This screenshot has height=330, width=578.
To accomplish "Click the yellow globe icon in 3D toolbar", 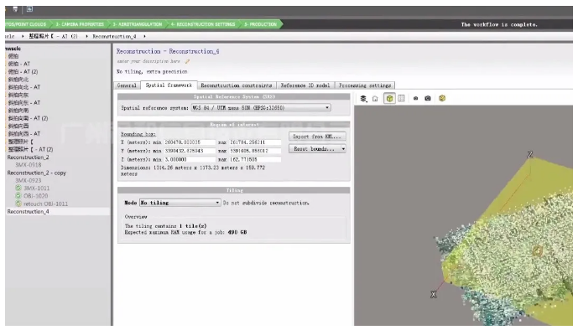I will tap(442, 98).
